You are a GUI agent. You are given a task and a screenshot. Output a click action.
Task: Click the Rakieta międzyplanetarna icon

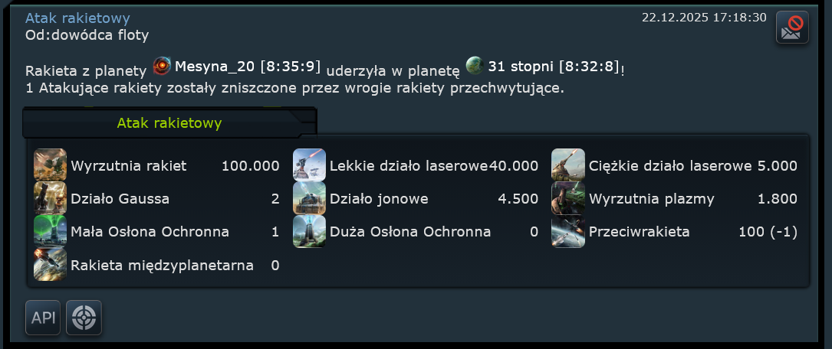tap(50, 264)
